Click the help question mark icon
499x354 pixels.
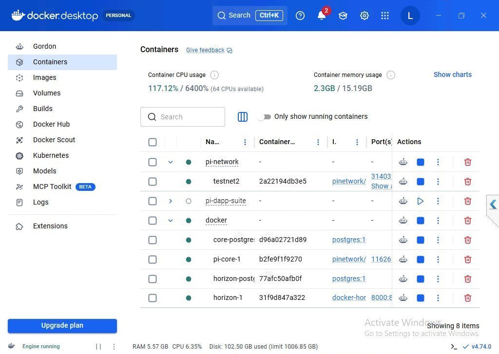pos(300,16)
